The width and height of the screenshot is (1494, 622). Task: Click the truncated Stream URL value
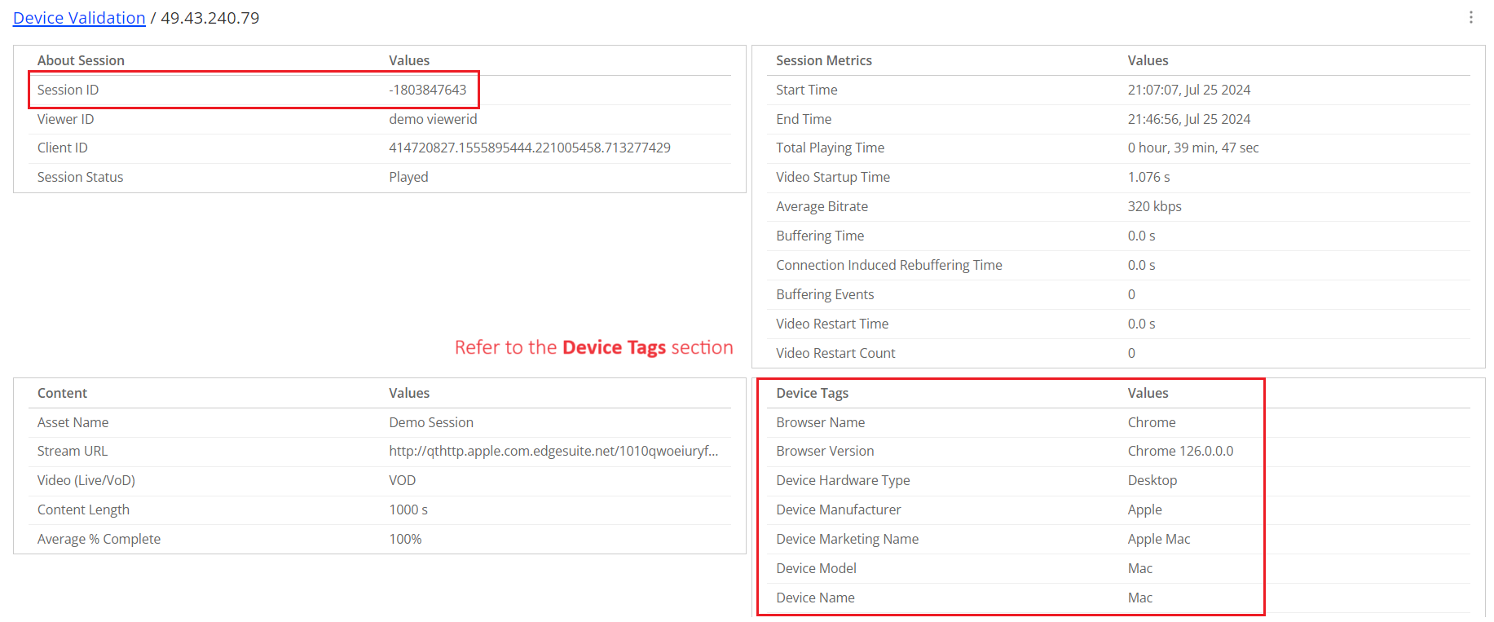click(553, 451)
